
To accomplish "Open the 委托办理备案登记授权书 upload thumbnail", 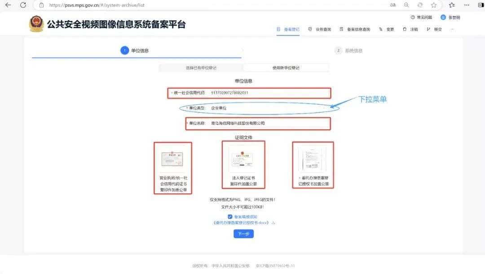I will coord(313,159).
